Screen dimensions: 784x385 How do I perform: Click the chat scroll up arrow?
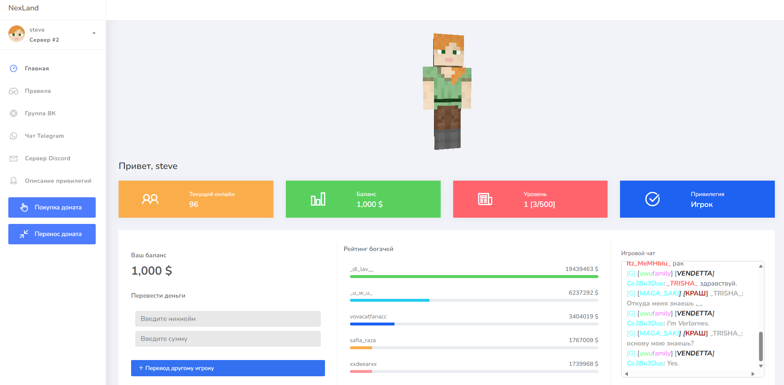coord(761,266)
